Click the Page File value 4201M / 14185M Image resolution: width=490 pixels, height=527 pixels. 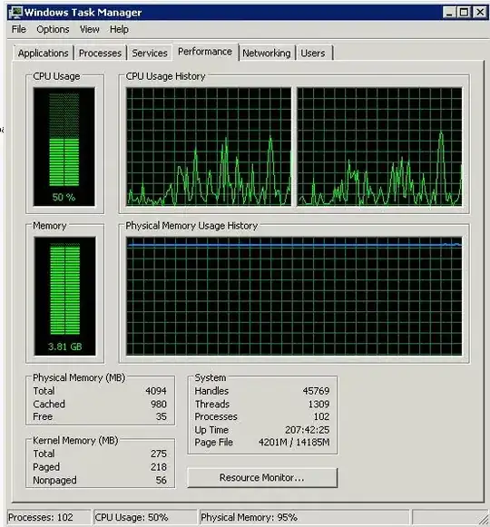point(294,443)
